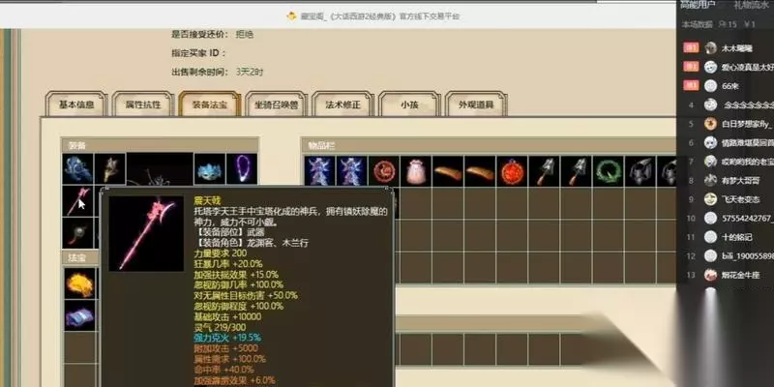This screenshot has height=387, width=774.
Task: Click the 物品栏 panel header
Action: click(x=489, y=146)
